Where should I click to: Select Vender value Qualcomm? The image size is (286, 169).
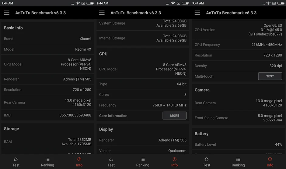click(x=177, y=150)
